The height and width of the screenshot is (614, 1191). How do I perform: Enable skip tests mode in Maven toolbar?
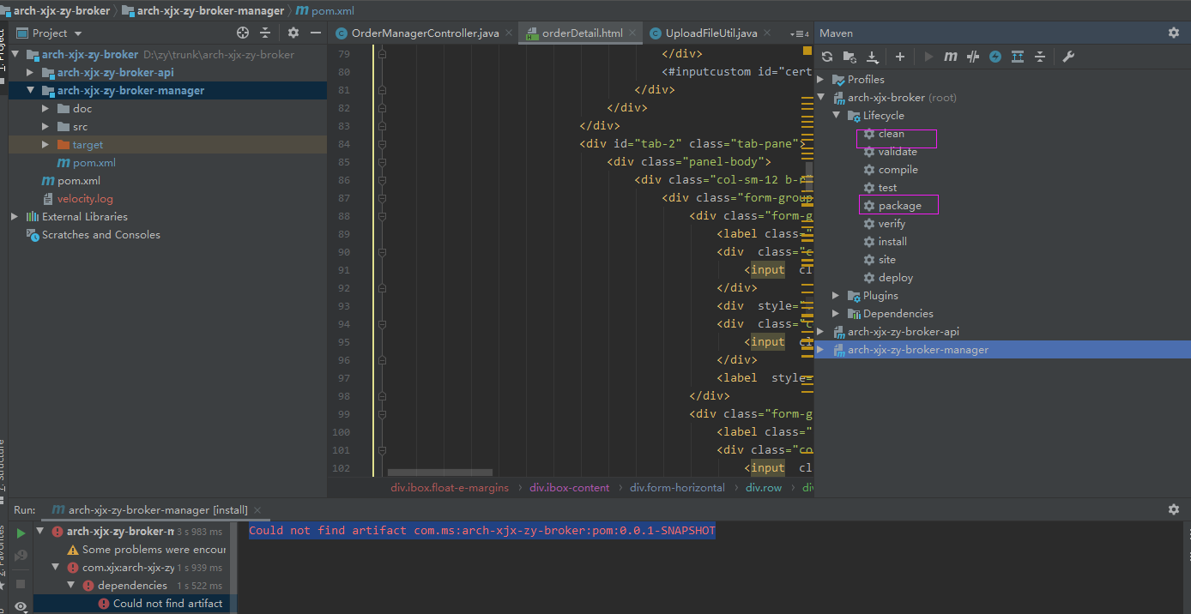pyautogui.click(x=974, y=57)
